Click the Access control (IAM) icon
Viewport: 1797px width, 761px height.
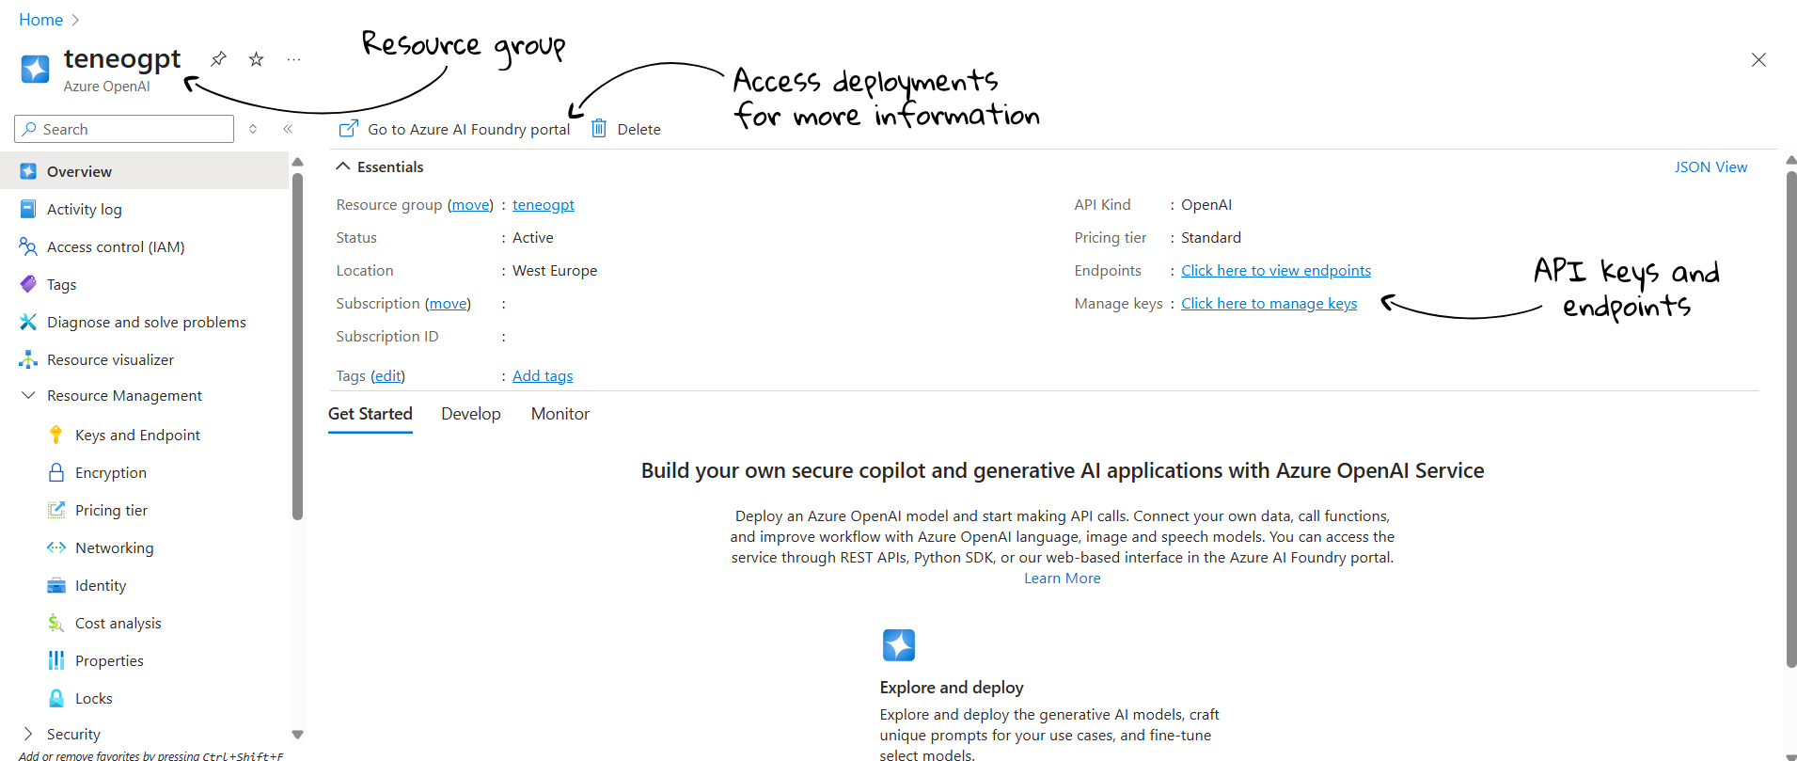[x=28, y=246]
